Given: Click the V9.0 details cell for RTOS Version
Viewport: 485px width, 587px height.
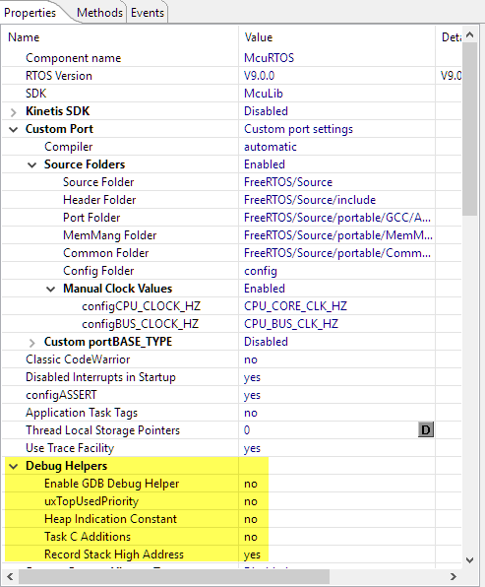Looking at the screenshot, I should tap(451, 76).
